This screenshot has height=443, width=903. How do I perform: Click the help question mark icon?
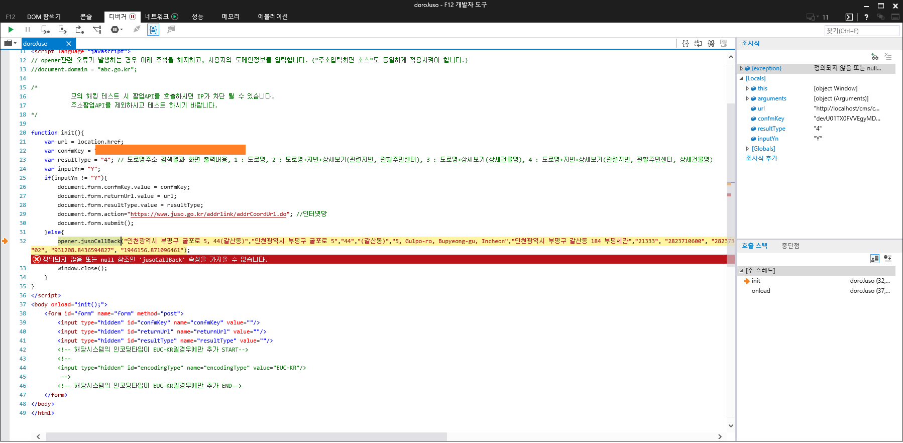coord(866,17)
